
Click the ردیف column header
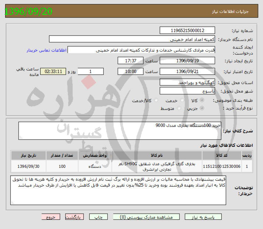click(x=247, y=155)
